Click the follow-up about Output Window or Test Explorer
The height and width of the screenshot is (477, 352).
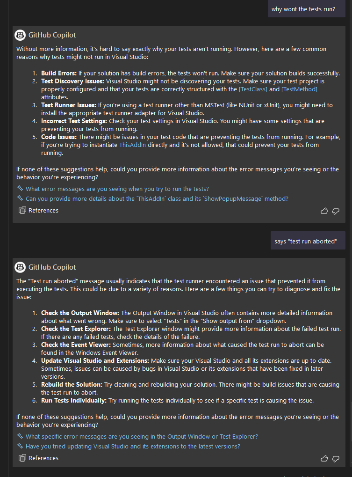click(141, 436)
